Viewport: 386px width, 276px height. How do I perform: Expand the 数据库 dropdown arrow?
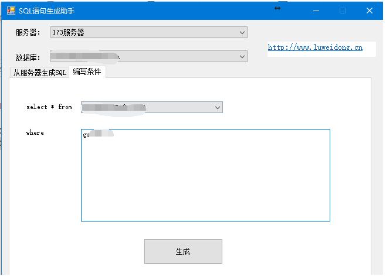coord(242,57)
